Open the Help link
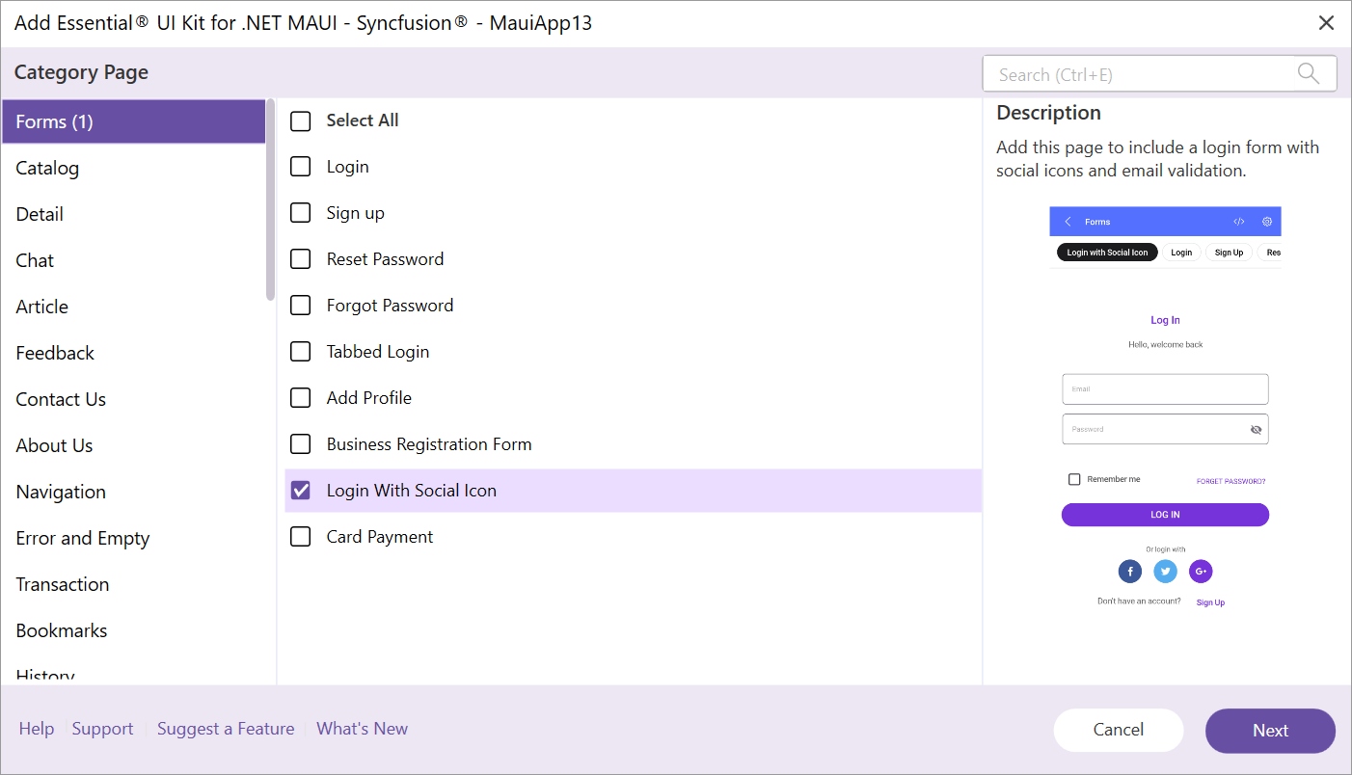 (x=37, y=729)
